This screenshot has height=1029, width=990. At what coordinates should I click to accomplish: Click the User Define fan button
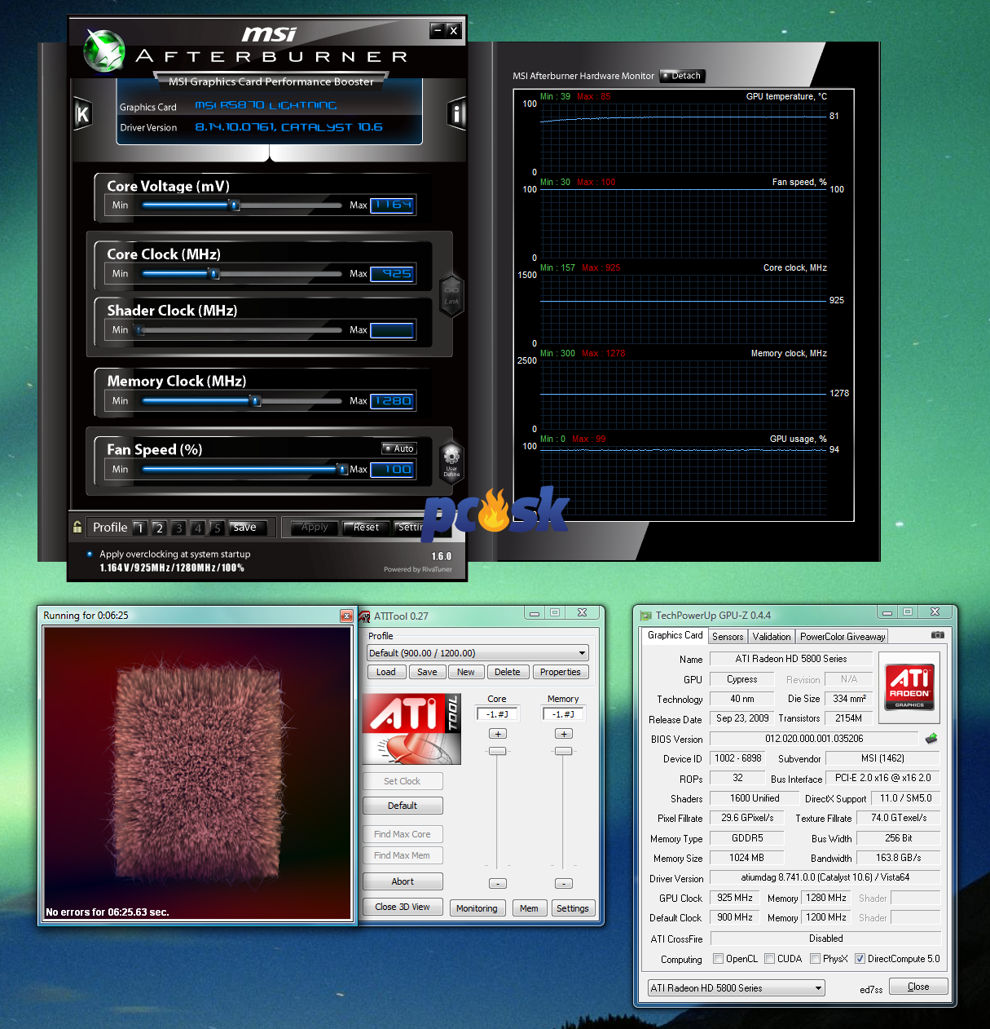coord(451,461)
